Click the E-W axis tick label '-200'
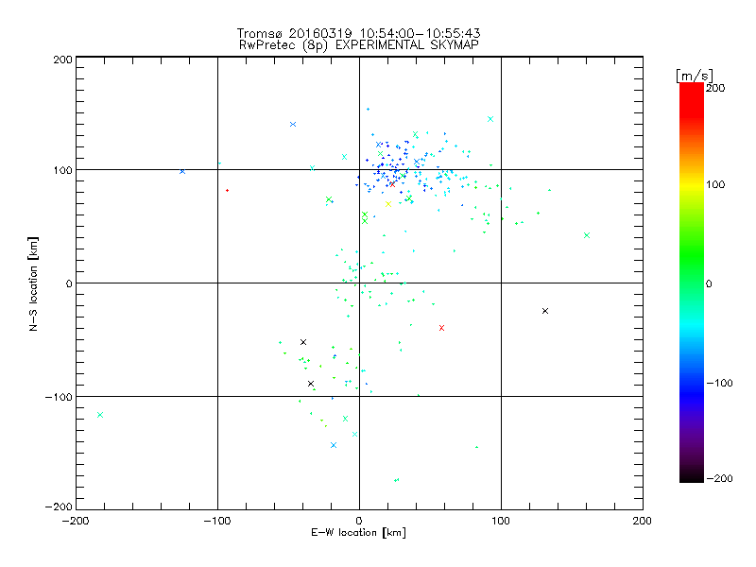 pyautogui.click(x=76, y=521)
